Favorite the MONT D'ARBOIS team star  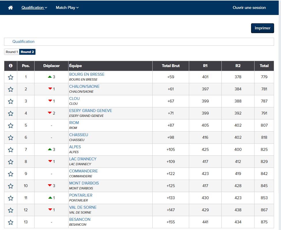11,186
